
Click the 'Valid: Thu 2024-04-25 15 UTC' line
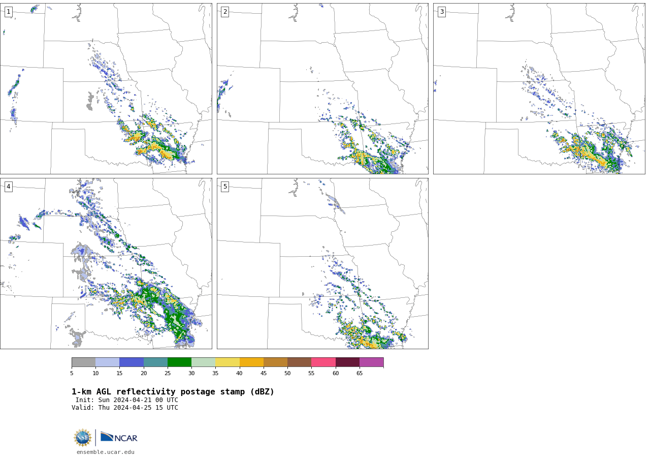point(125,408)
